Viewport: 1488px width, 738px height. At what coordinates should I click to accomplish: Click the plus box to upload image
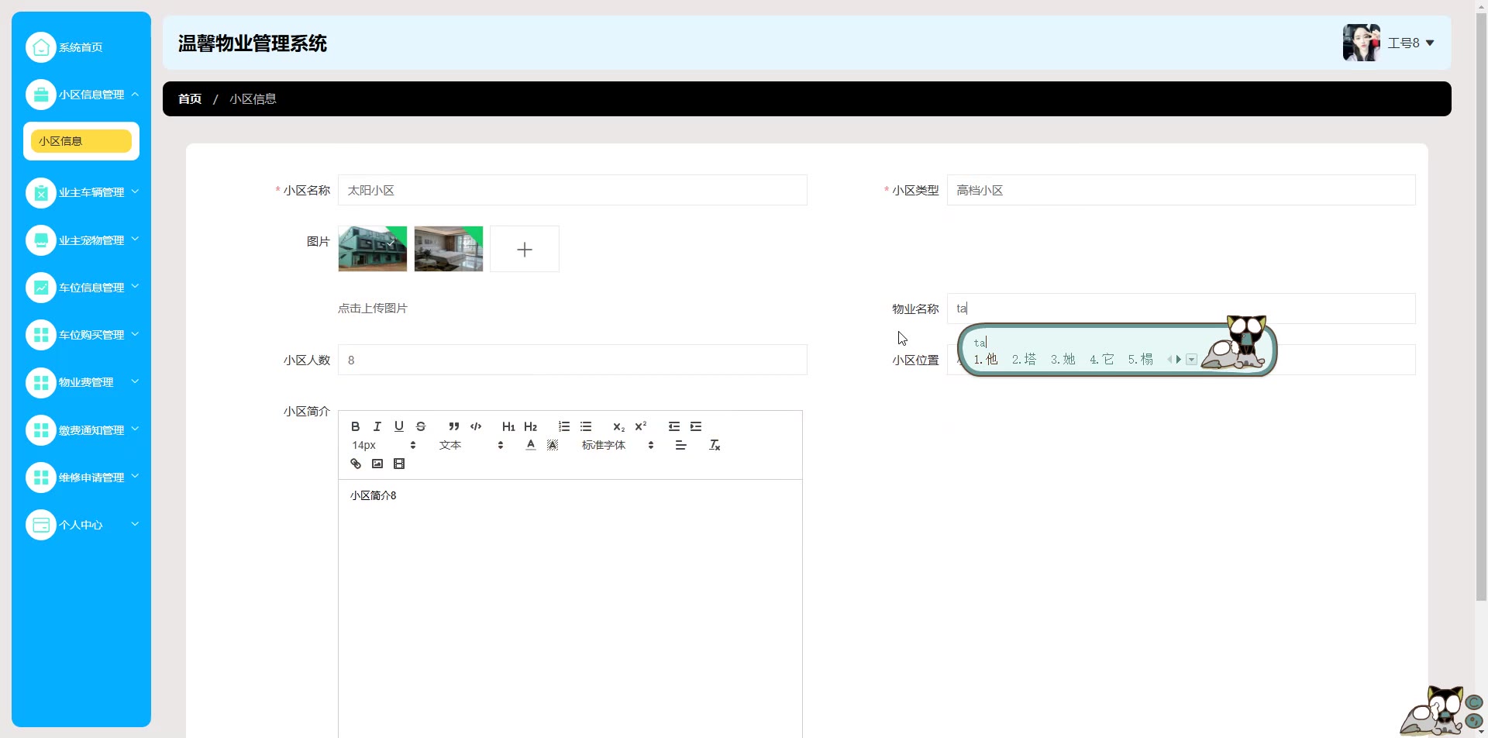pyautogui.click(x=525, y=249)
